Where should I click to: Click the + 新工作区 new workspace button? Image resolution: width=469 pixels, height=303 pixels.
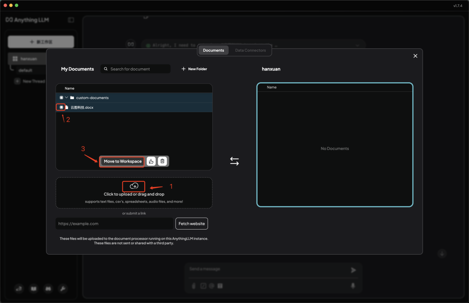point(41,42)
